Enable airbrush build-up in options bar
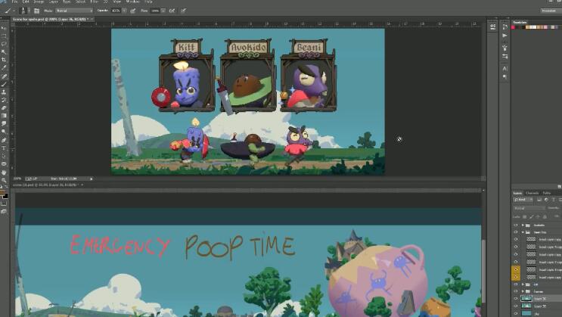The image size is (562, 317). click(172, 11)
